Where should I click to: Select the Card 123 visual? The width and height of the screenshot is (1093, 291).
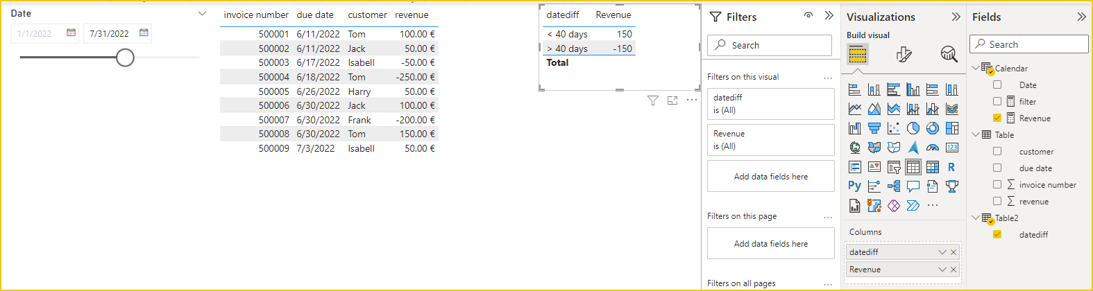952,148
